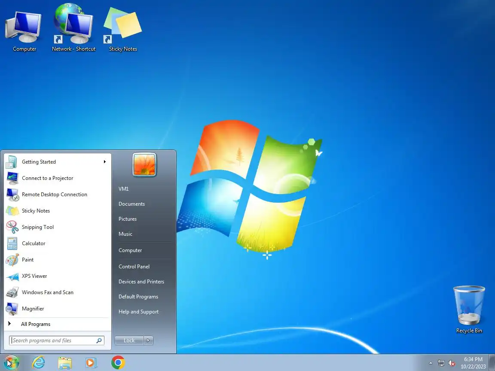Click the Search programs and files box
Image resolution: width=495 pixels, height=371 pixels.
coord(57,341)
